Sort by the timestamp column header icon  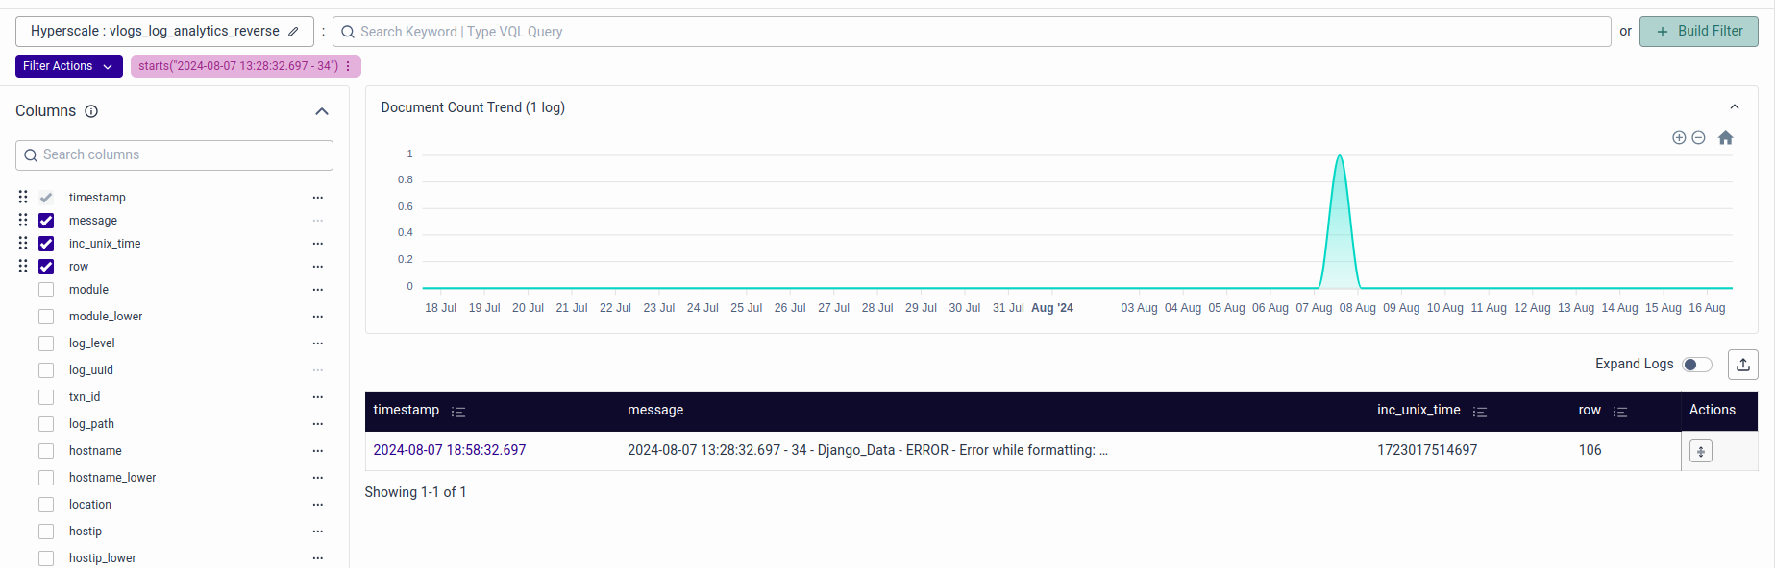tap(458, 412)
